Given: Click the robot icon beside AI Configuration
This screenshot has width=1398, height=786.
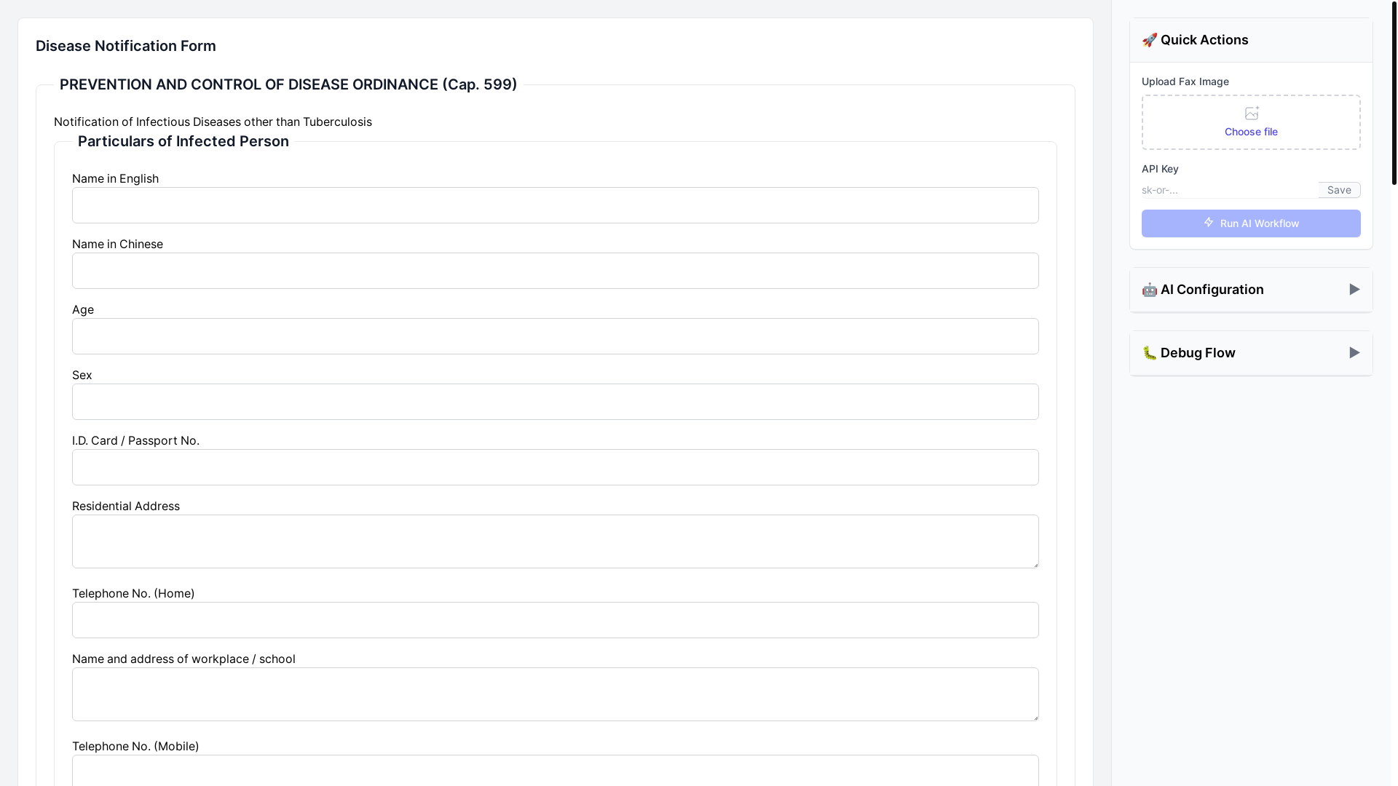Looking at the screenshot, I should point(1150,290).
